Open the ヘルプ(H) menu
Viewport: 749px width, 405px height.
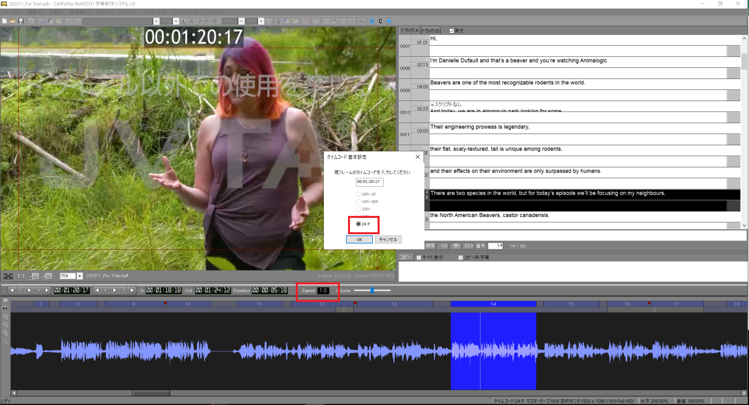point(213,12)
